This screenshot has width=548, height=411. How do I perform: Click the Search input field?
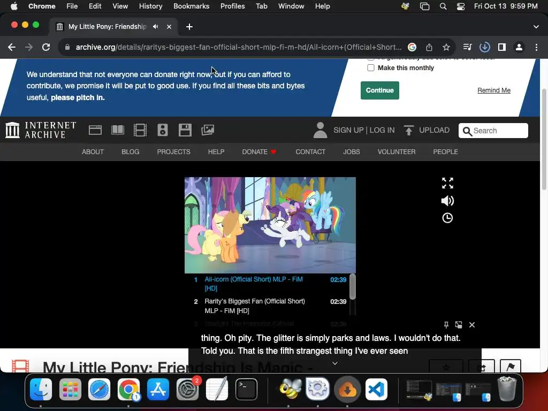493,131
